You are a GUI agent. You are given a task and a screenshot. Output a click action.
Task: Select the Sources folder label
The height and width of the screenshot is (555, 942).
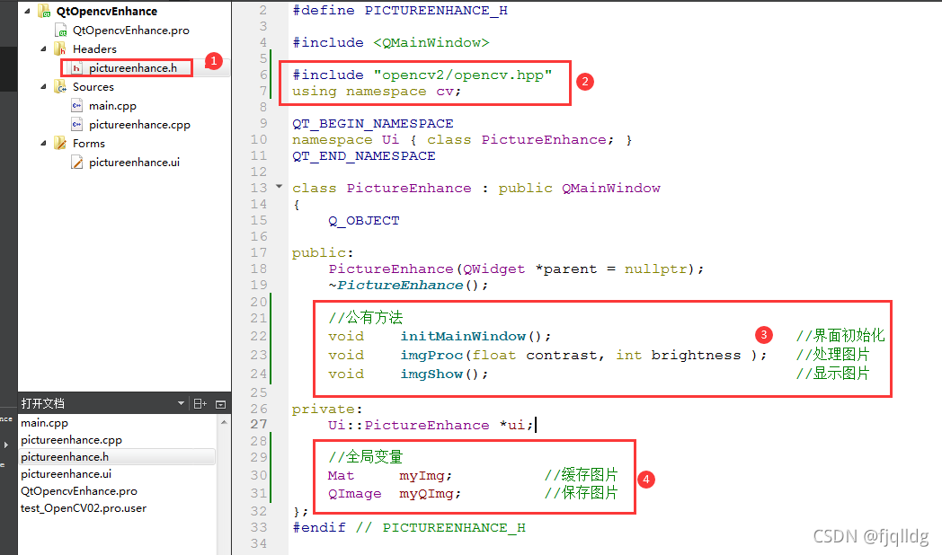pos(93,86)
